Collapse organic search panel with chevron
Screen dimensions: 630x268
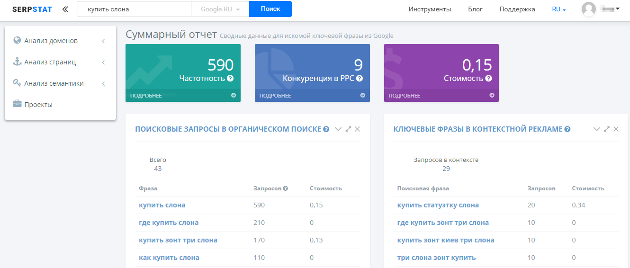coord(338,129)
